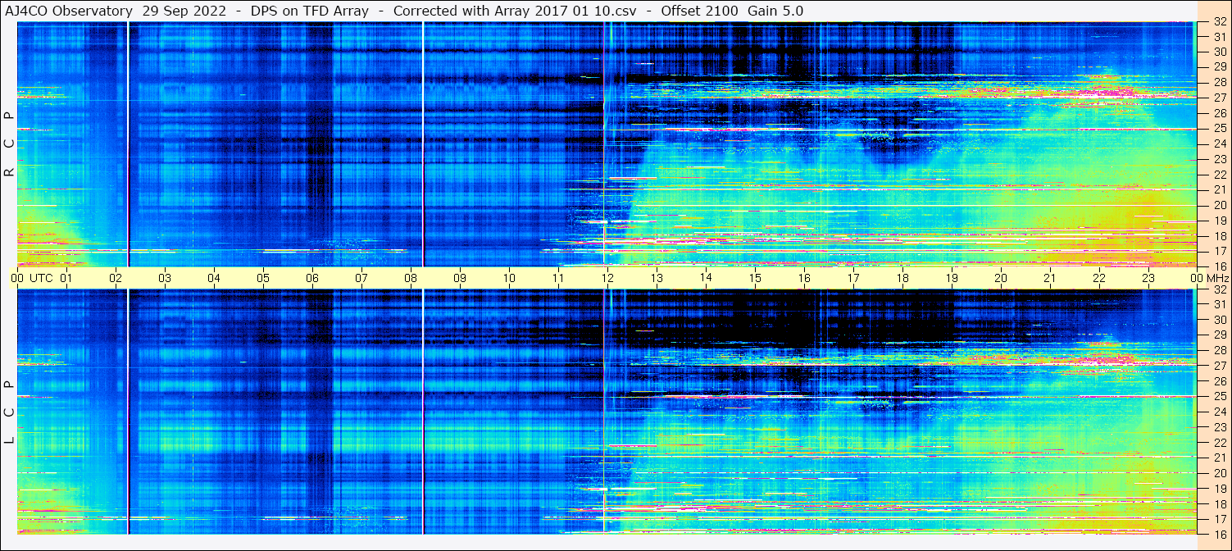The height and width of the screenshot is (551, 1232).
Task: Click the 16 MHz label on lower scale
Action: tap(1219, 534)
